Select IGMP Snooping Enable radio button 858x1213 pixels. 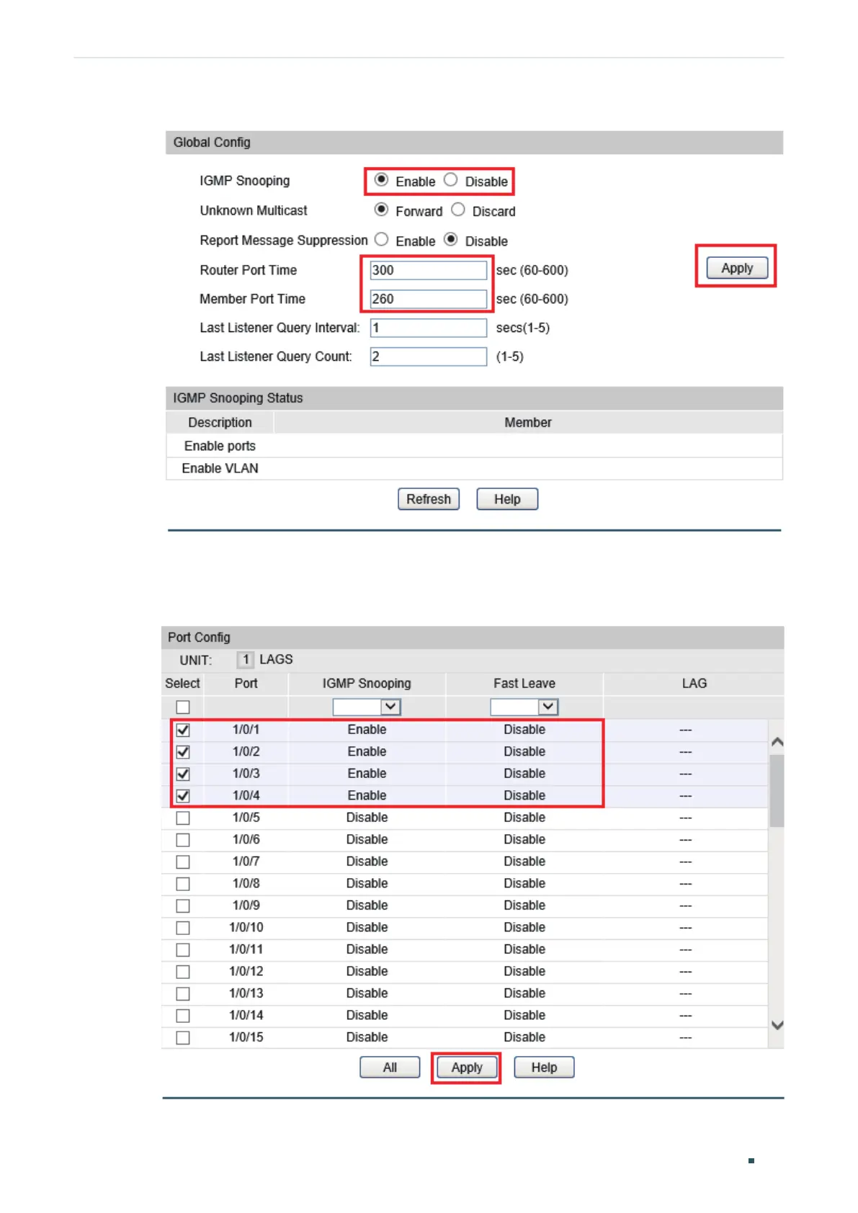(x=381, y=180)
